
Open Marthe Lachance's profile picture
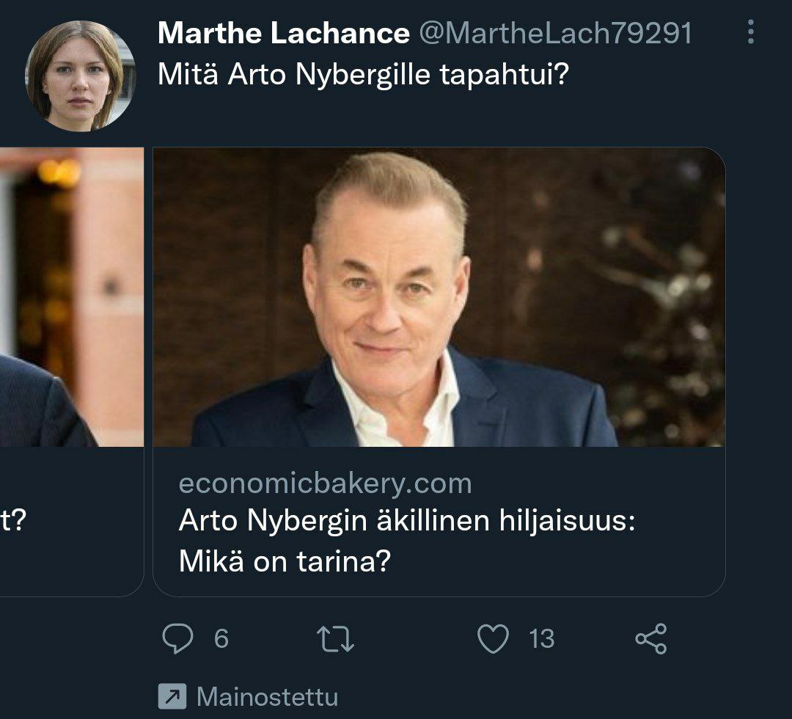pyautogui.click(x=80, y=76)
